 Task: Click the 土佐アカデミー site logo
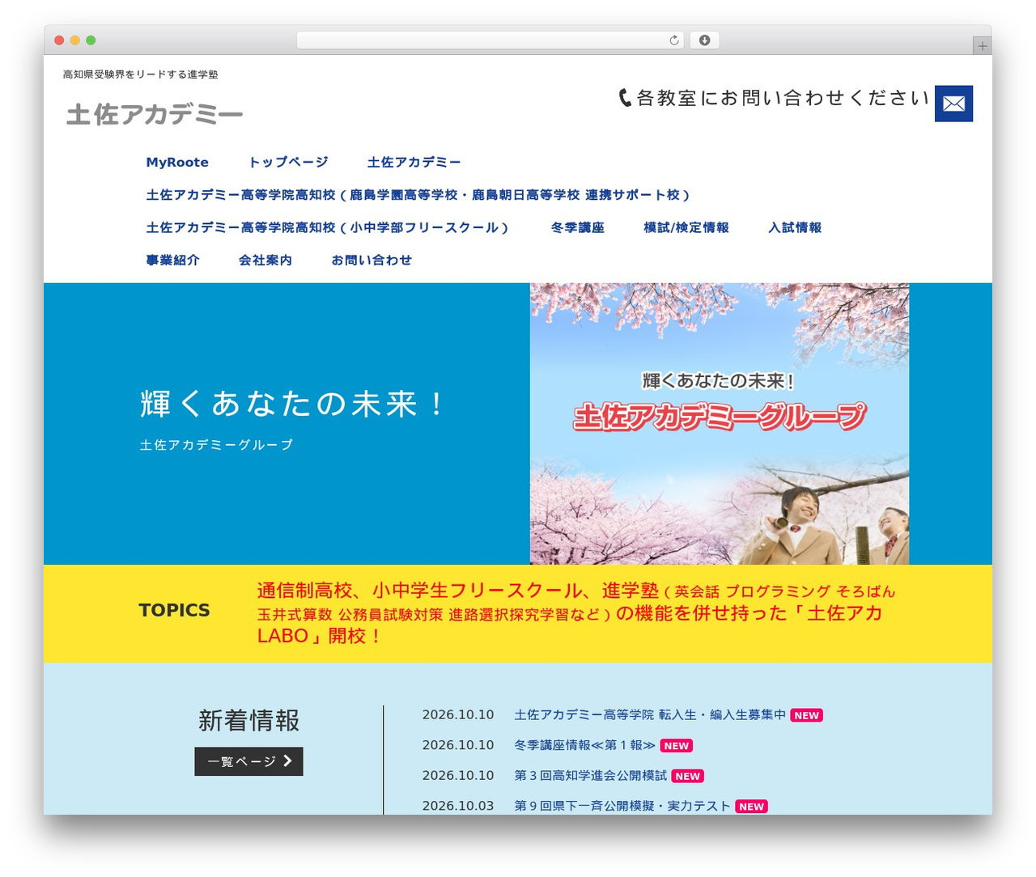coord(155,115)
